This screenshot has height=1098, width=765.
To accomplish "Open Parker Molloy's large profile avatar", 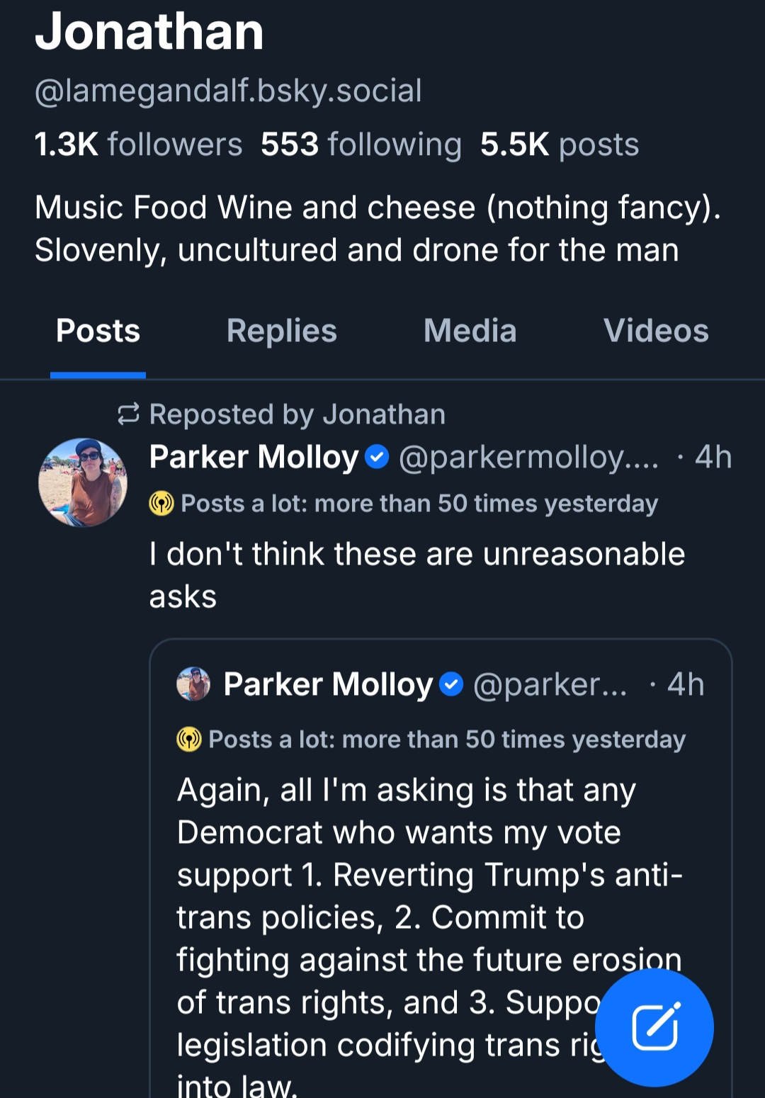I will pos(83,482).
